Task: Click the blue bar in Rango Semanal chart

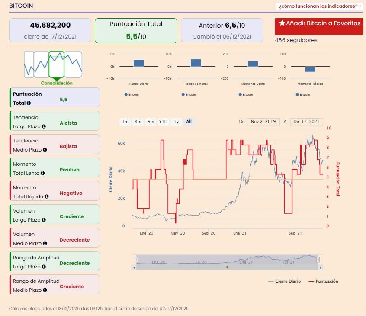Action: pos(196,63)
